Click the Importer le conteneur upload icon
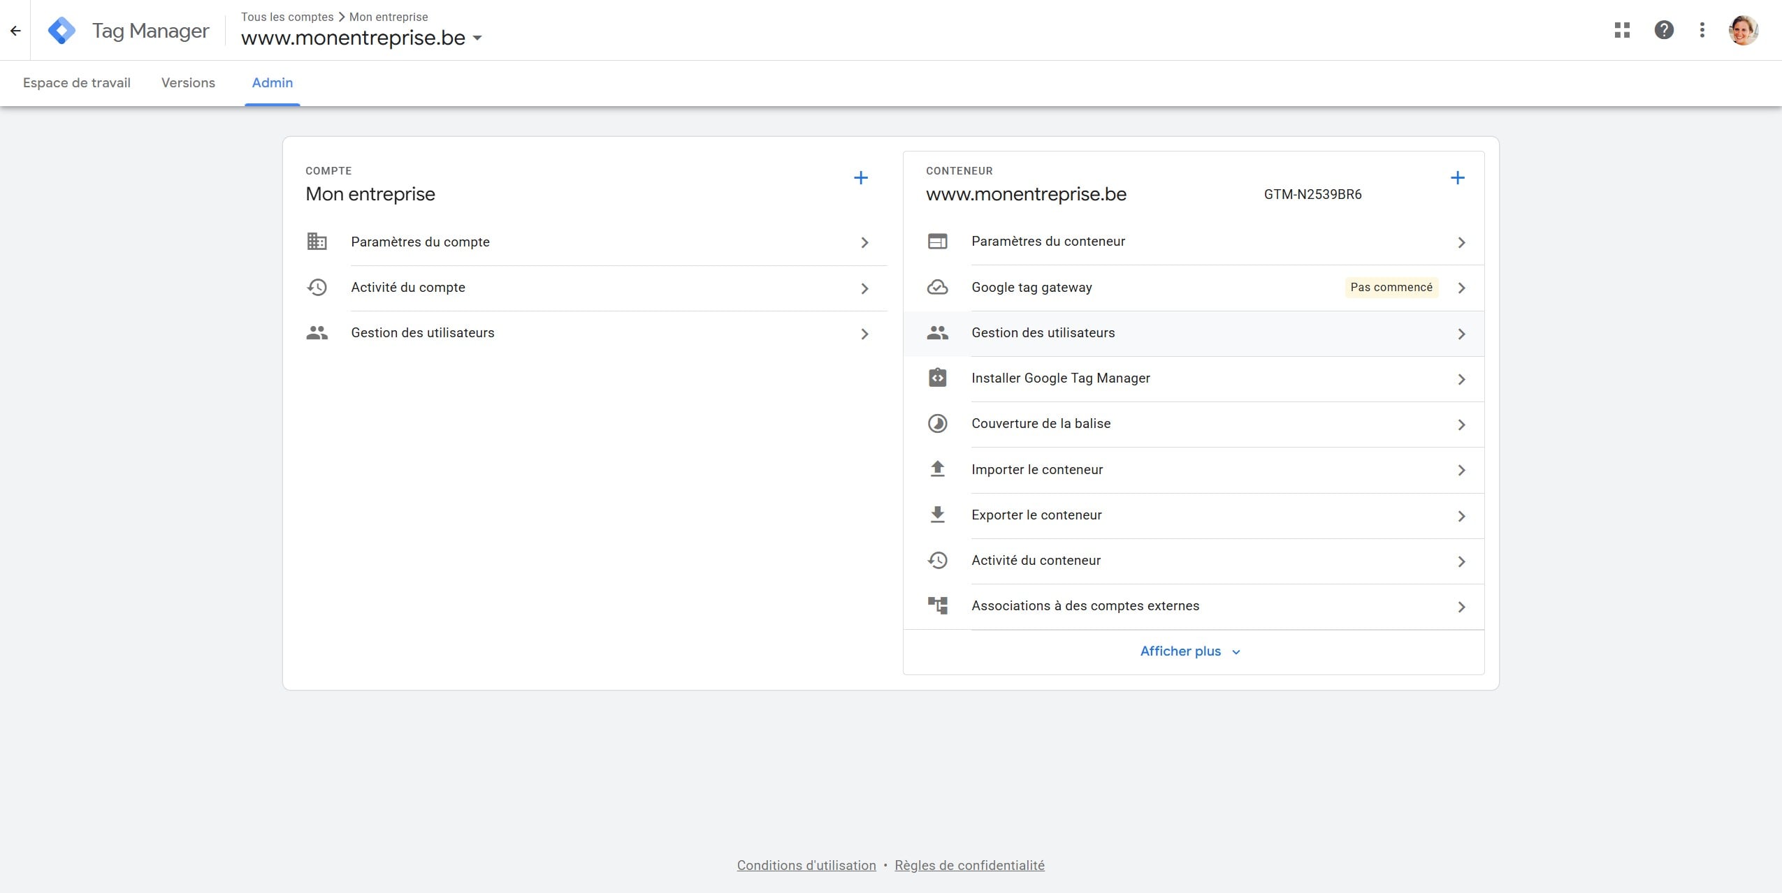The width and height of the screenshot is (1782, 893). 937,469
